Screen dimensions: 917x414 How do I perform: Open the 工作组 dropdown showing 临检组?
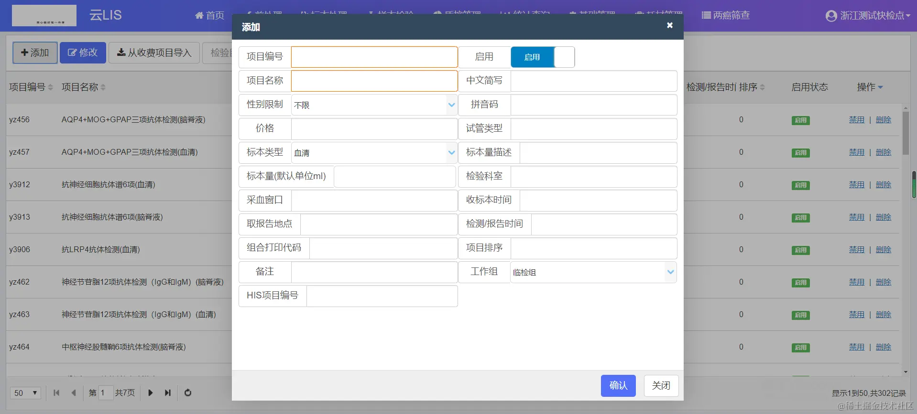[x=594, y=272]
